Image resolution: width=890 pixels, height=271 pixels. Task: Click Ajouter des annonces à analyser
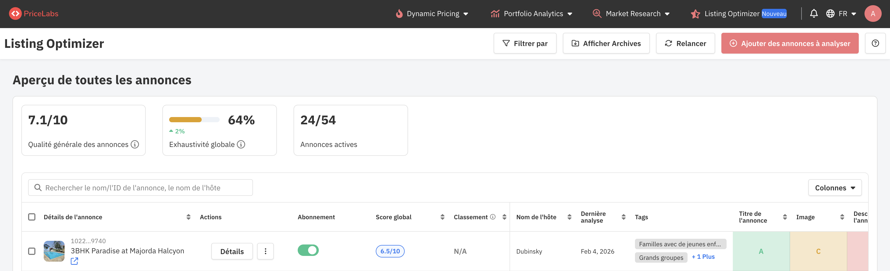[790, 43]
